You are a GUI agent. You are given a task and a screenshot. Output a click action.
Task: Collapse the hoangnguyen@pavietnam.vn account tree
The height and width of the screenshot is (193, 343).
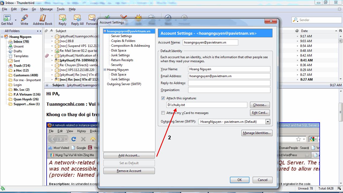point(105,31)
